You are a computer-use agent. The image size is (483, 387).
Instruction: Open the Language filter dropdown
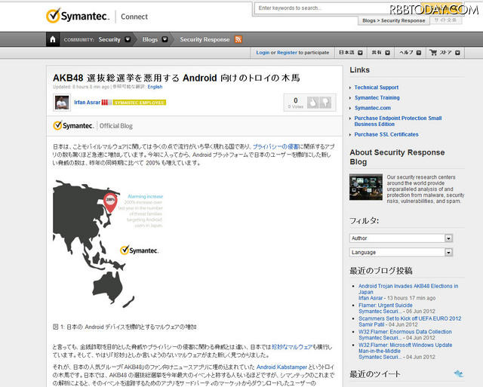401,252
